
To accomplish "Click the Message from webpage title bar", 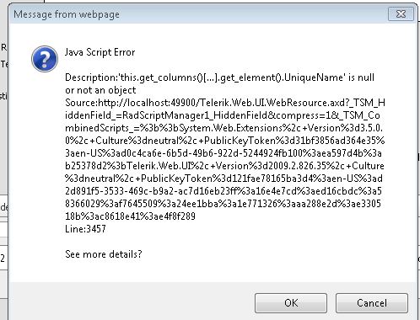I will tap(197, 14).
